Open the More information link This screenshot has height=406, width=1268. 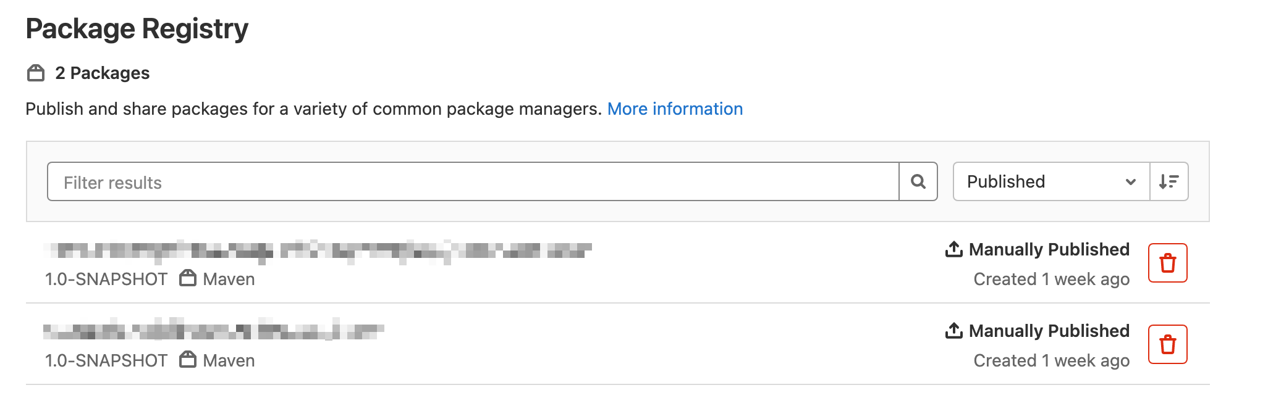[675, 109]
